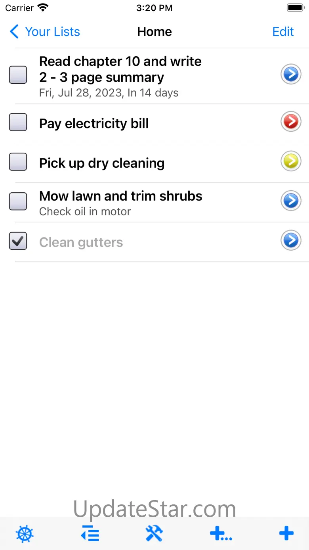Check the Mow lawn and trim shrubs checkbox

pos(18,201)
